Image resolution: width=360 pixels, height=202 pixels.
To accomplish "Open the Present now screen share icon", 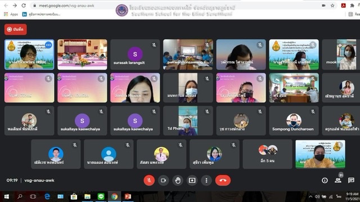I will pyautogui.click(x=192, y=181).
